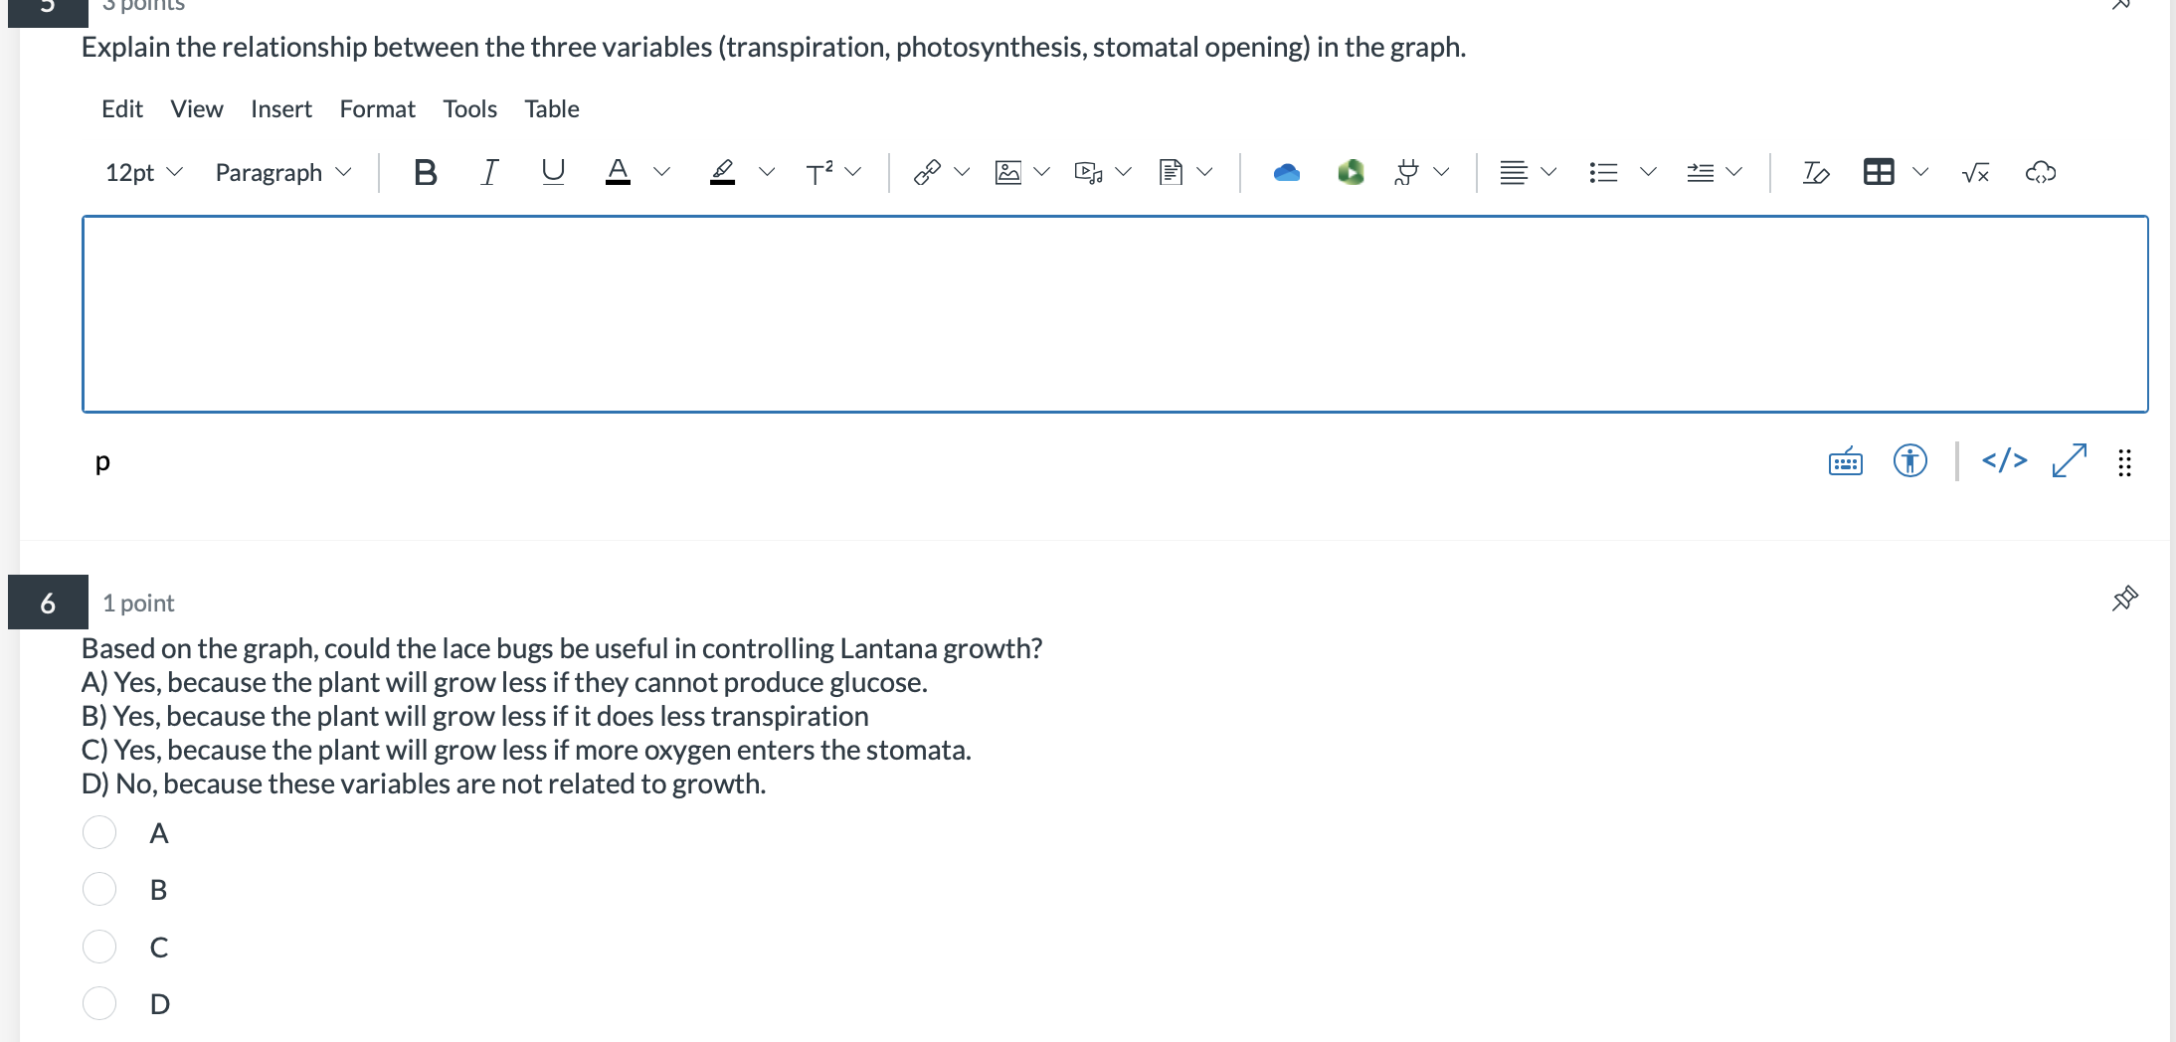
Task: Click the document insert icon
Action: click(x=1172, y=173)
